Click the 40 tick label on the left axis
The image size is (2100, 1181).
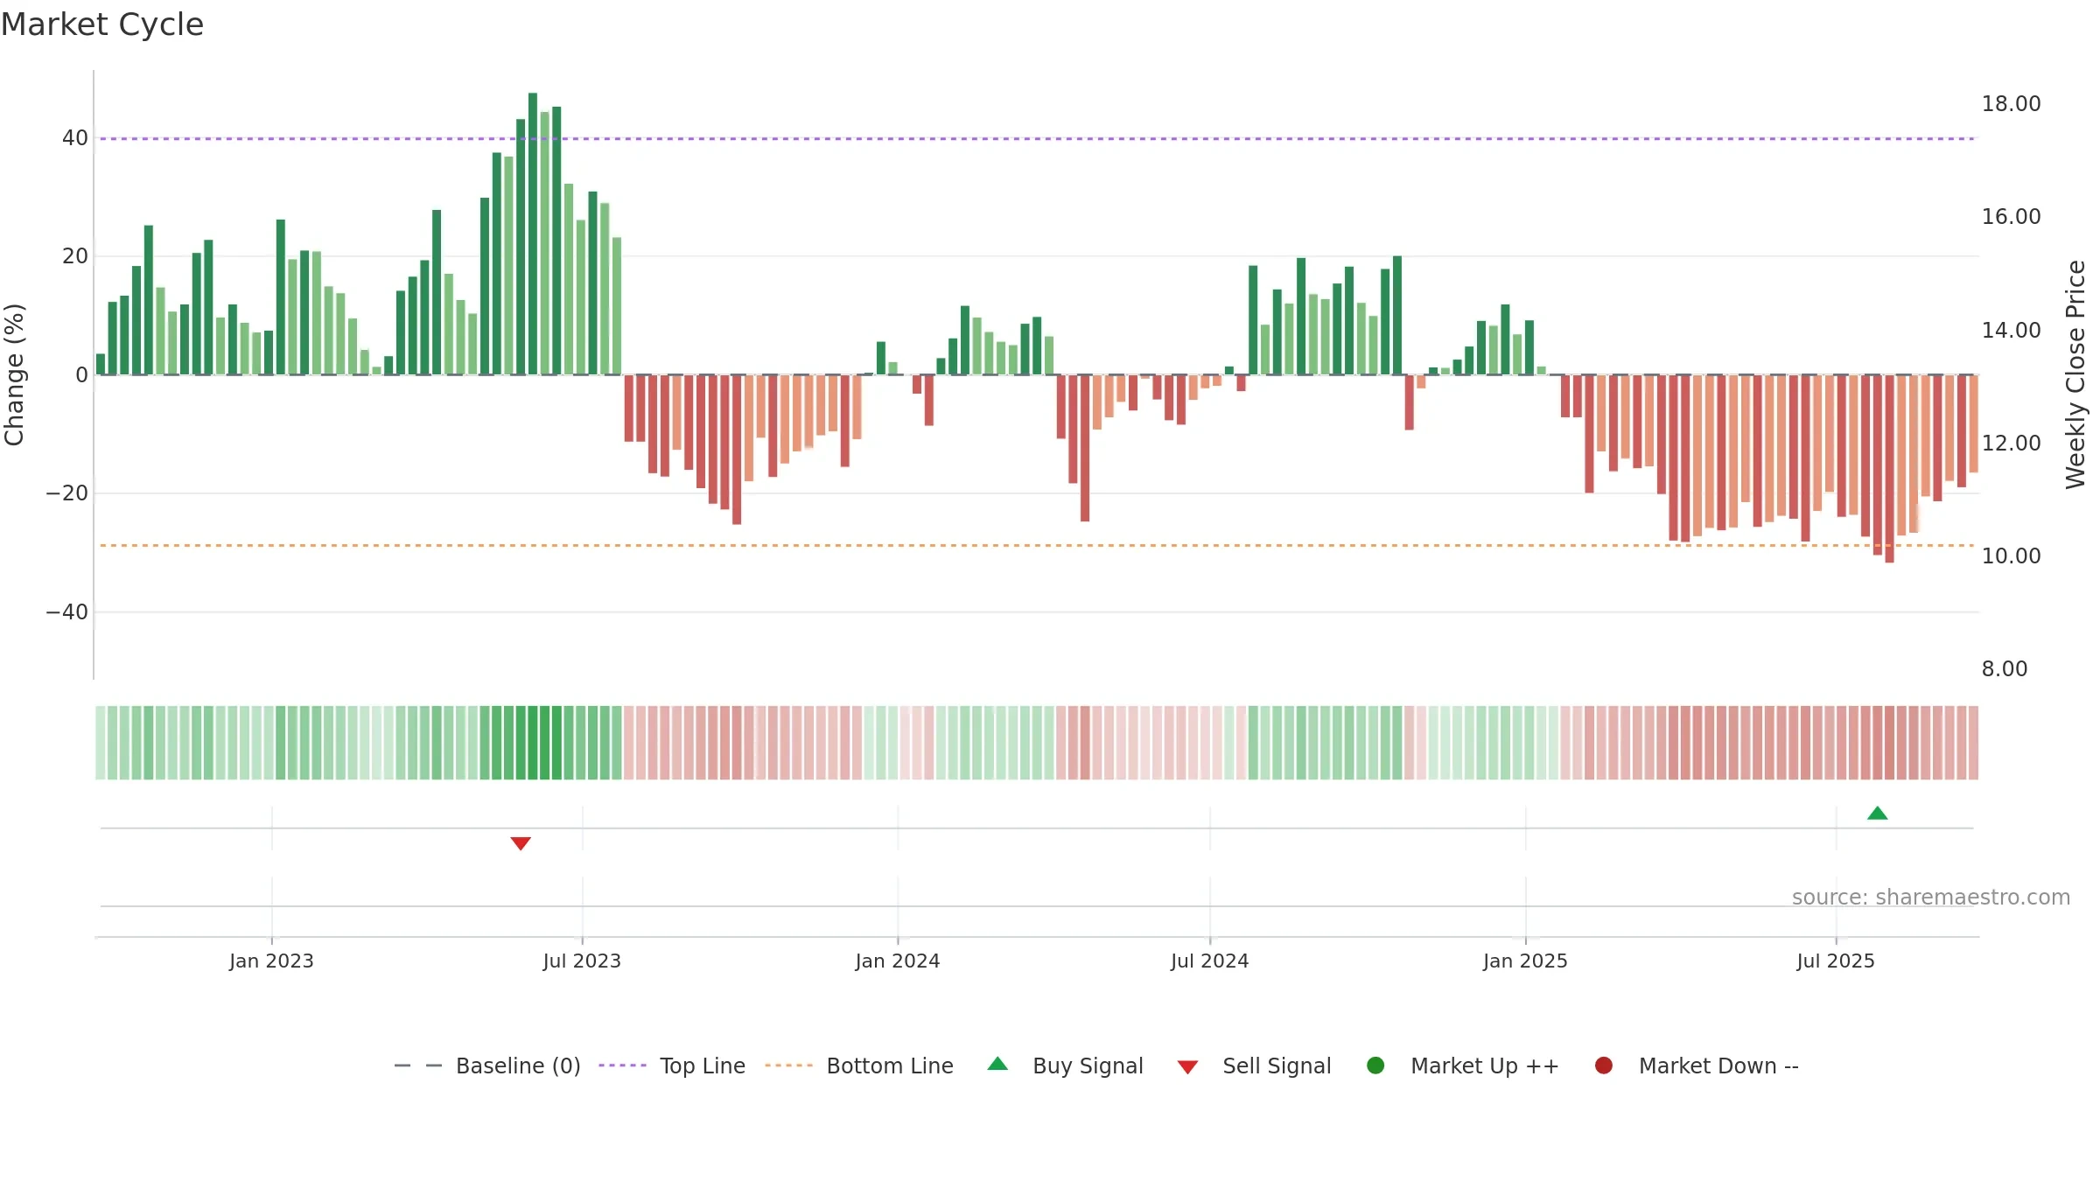[x=75, y=138]
